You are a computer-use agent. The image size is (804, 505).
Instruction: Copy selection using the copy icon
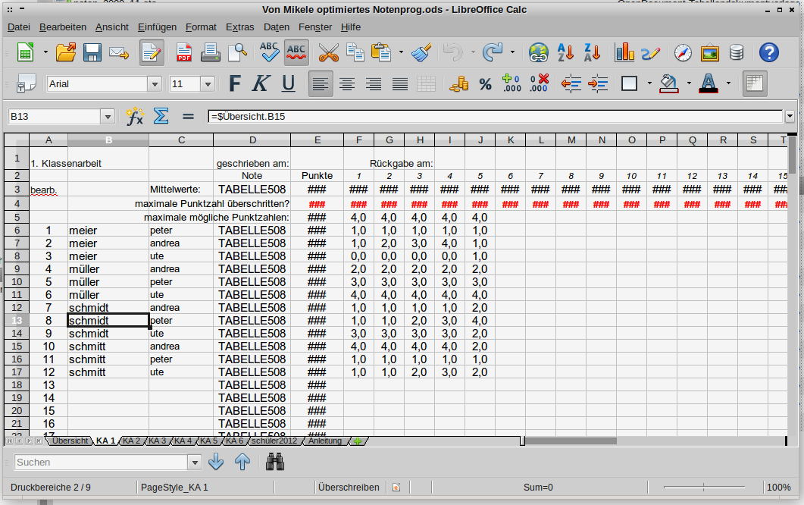tap(355, 52)
